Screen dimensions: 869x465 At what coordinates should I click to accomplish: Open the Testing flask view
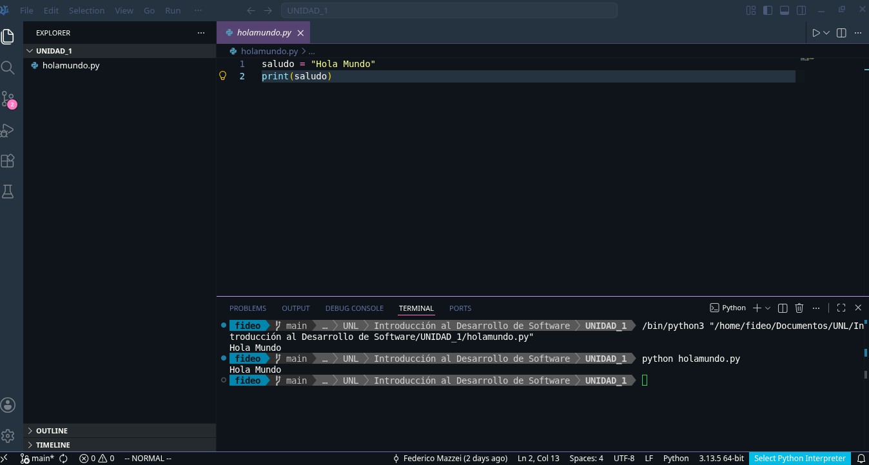click(8, 192)
